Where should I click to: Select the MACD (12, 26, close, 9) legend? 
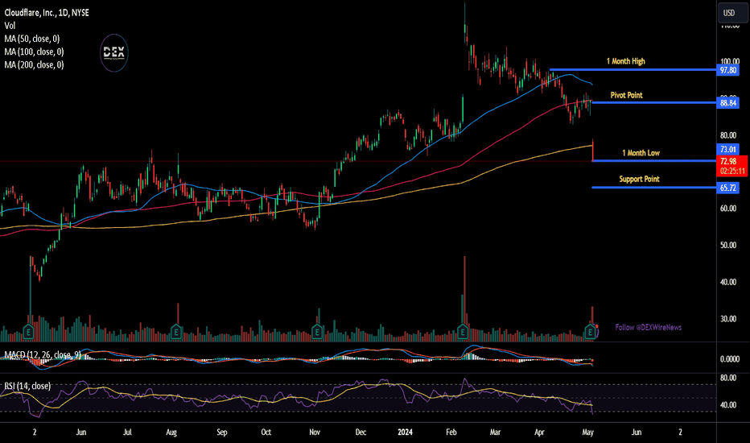(43, 355)
